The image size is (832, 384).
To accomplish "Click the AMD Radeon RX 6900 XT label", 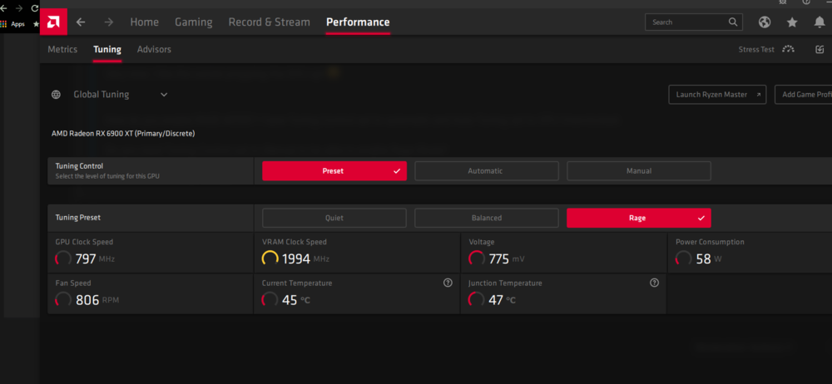I will click(123, 134).
